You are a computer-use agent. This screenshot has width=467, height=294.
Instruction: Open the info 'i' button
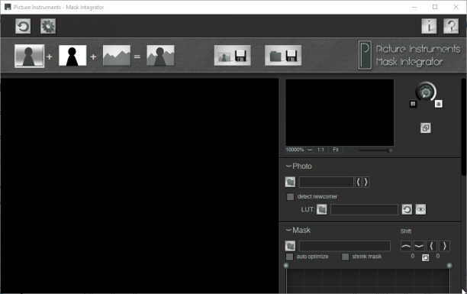click(x=429, y=26)
